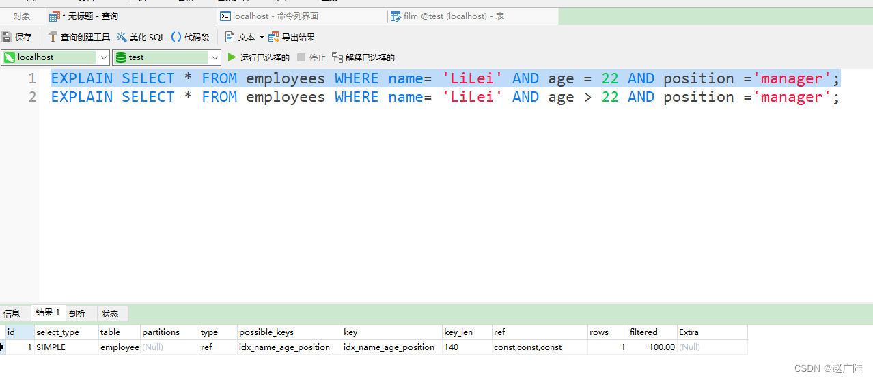Click the row indicator arrow in results
The height and width of the screenshot is (380, 873).
3,347
